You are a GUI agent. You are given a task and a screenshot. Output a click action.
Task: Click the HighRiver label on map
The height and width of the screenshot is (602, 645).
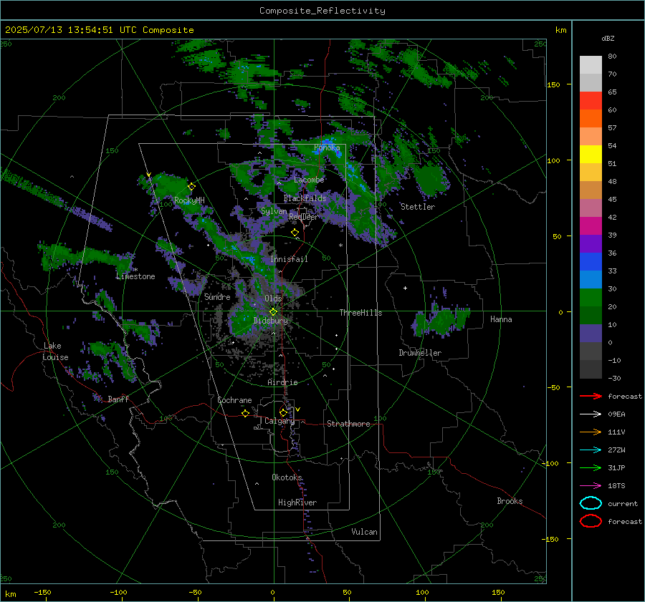tap(297, 503)
